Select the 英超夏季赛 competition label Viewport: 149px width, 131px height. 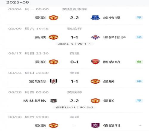click(x=74, y=9)
